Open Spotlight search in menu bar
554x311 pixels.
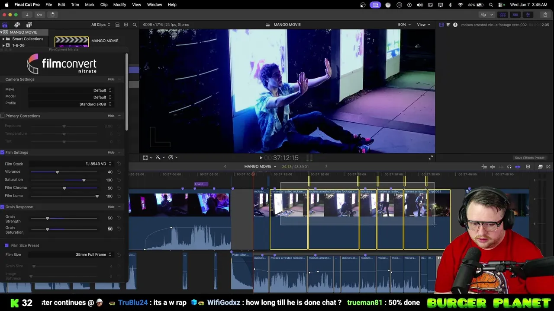pyautogui.click(x=491, y=5)
